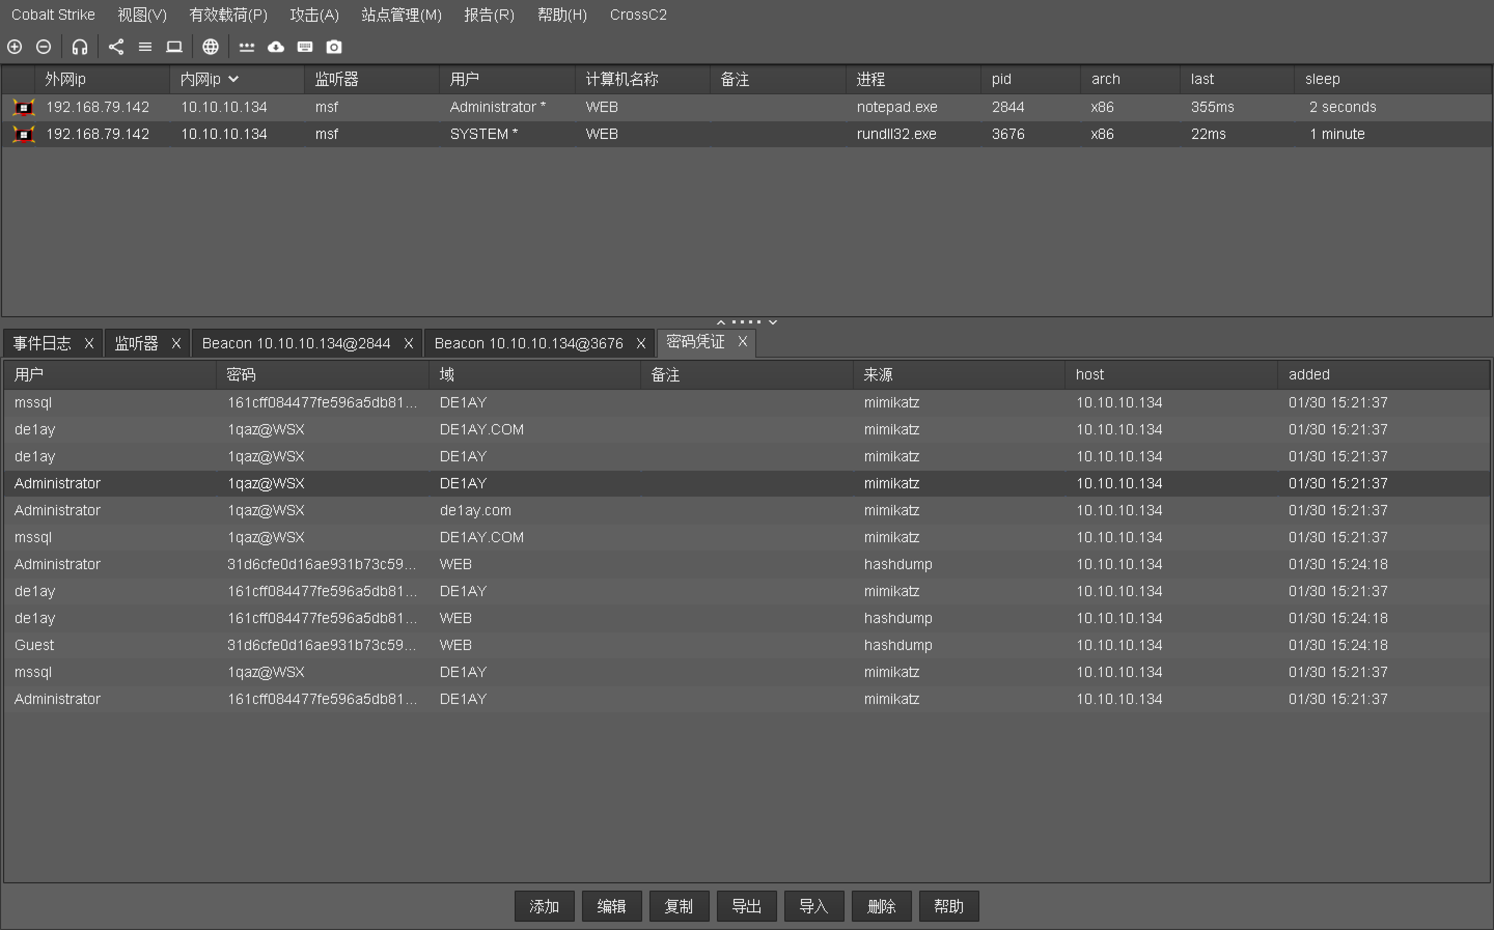Select session row with user SYSTEM *

point(746,134)
